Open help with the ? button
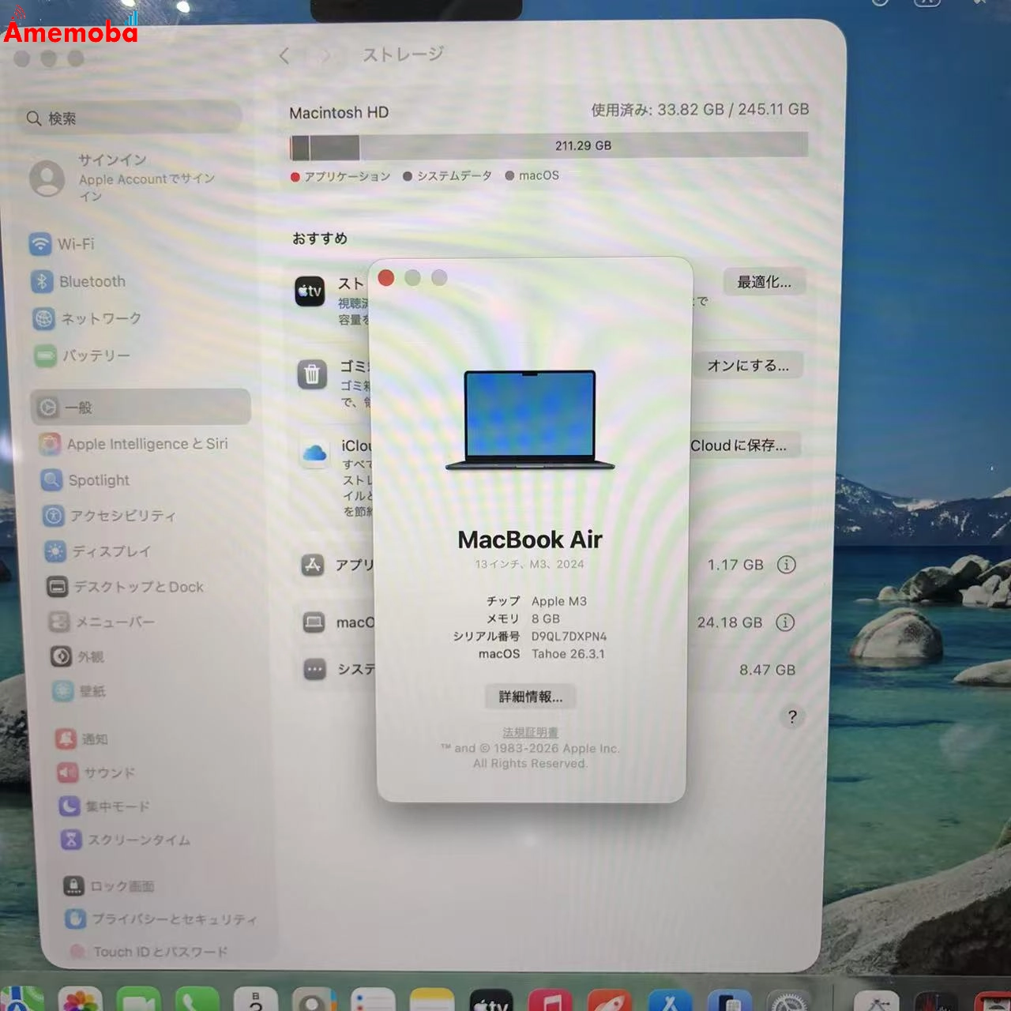Image resolution: width=1011 pixels, height=1011 pixels. (x=792, y=717)
